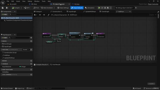Click the Find button
The width and height of the screenshot is (160, 90).
36,8
